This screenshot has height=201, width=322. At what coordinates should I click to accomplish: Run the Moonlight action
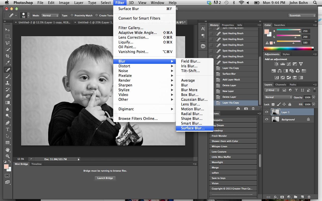[233, 162]
